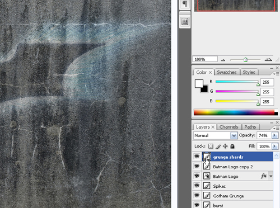Image resolution: width=280 pixels, height=208 pixels.
Task: Open the blend mode Normal dropdown
Action: tap(215, 135)
